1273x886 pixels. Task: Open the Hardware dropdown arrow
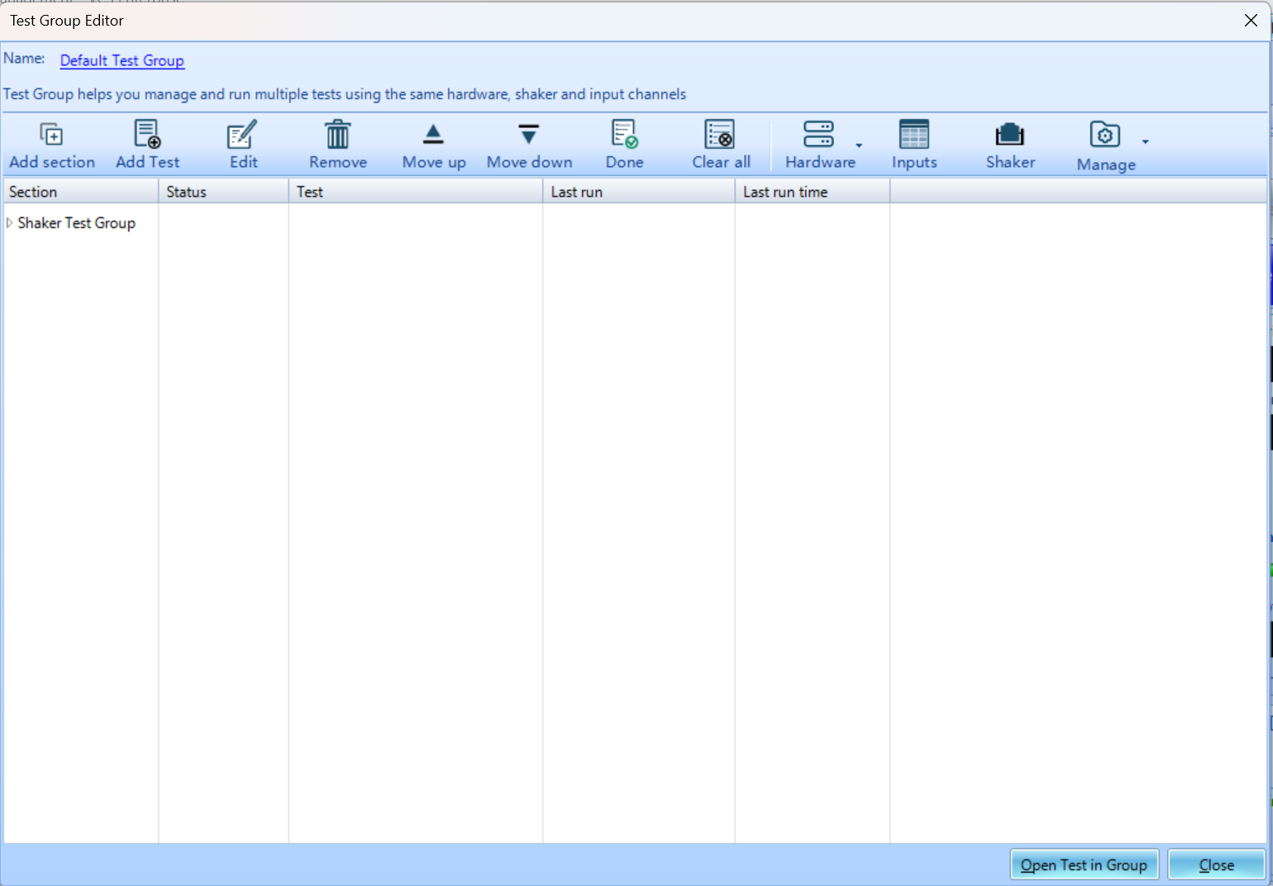point(859,145)
